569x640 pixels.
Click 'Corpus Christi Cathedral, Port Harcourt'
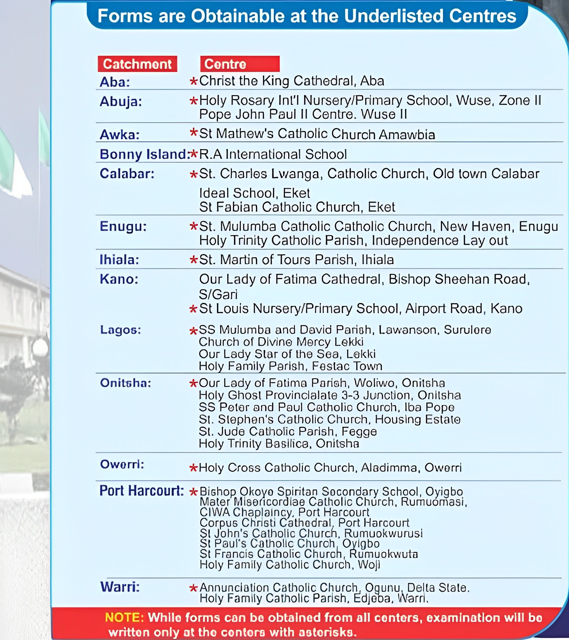[304, 523]
